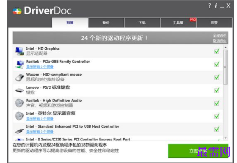237x163 pixels.
Task: Open help via the question mark icon
Action: (x=210, y=6)
